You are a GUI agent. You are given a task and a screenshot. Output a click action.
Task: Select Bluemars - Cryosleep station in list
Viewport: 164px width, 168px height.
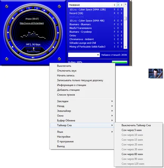[x=80, y=32]
